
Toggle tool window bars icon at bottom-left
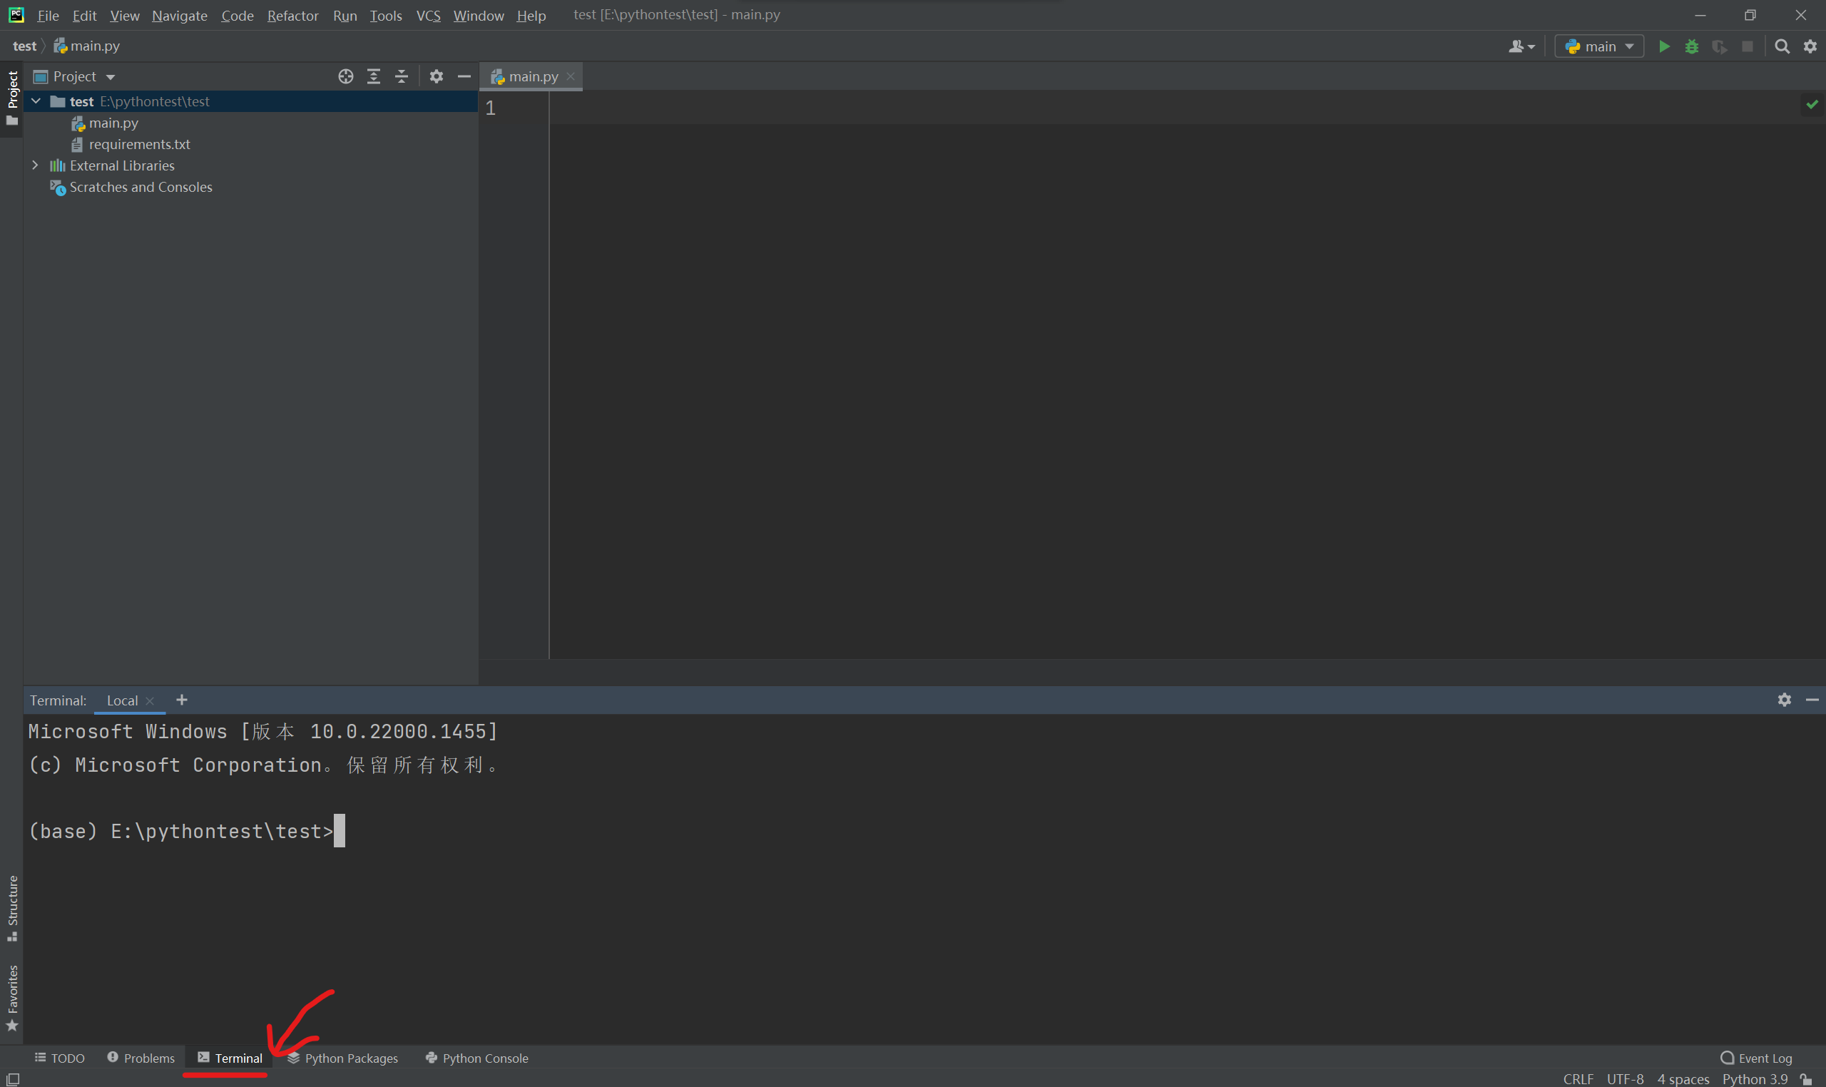(12, 1079)
